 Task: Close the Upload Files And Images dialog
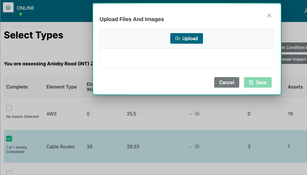tap(269, 16)
